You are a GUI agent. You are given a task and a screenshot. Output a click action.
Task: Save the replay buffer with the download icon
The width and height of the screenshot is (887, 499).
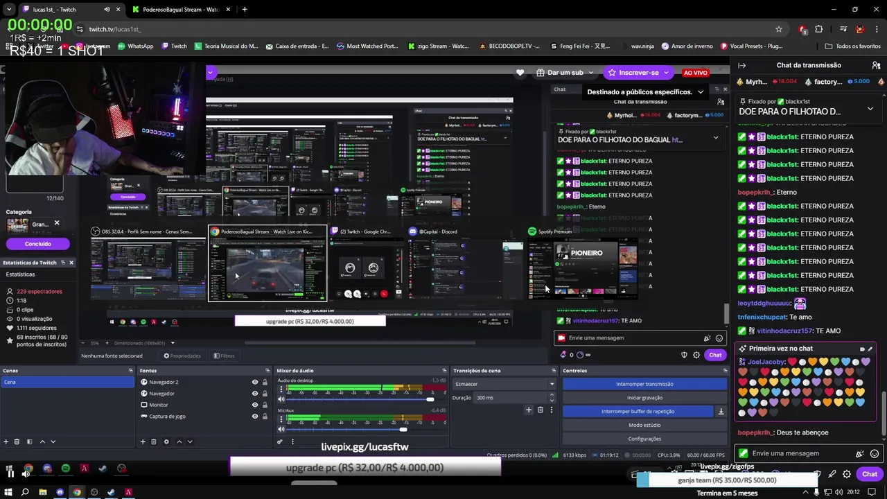click(x=721, y=411)
